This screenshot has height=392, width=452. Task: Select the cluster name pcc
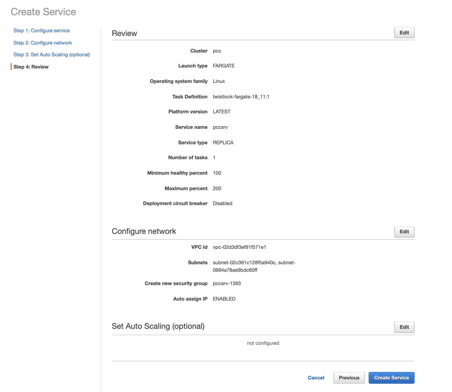[217, 51]
